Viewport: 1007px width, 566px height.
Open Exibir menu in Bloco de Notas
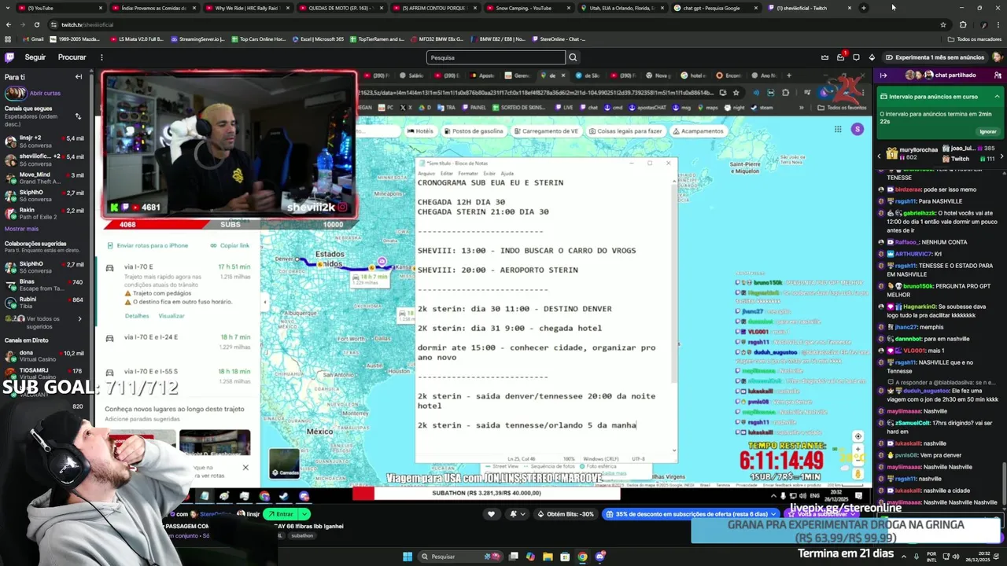489,173
